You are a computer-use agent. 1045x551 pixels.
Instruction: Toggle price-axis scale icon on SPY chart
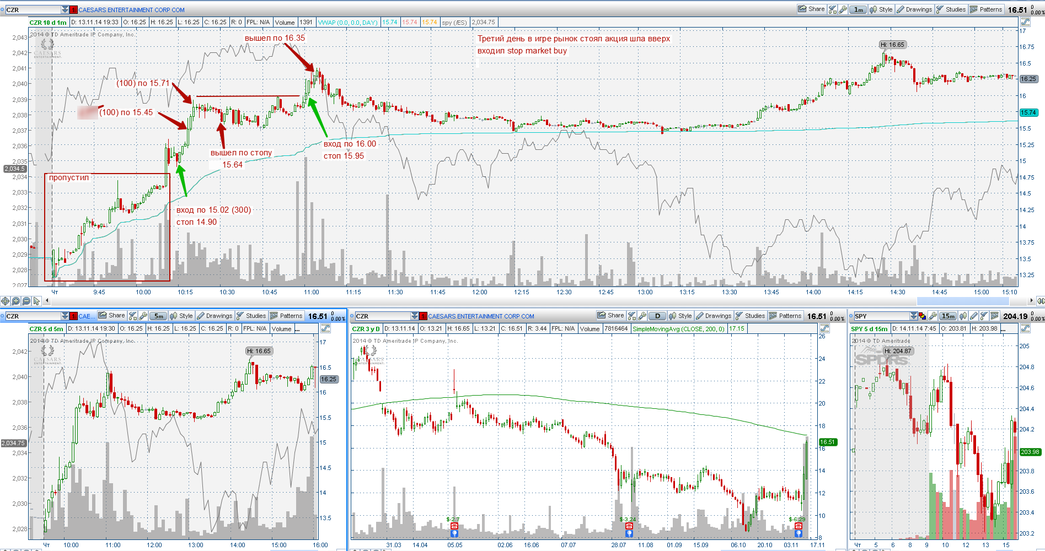[x=1025, y=328]
